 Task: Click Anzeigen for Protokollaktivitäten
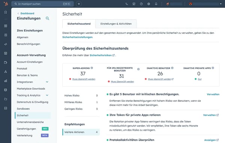click(211, 140)
